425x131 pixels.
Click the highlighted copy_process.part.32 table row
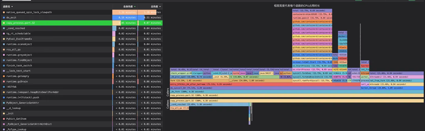pyautogui.click(x=82, y=23)
